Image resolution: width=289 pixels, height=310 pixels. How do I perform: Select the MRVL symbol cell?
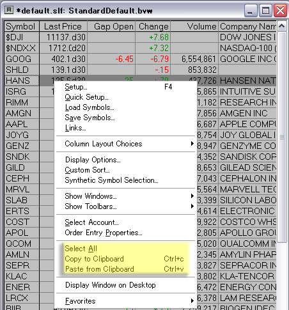pyautogui.click(x=22, y=190)
